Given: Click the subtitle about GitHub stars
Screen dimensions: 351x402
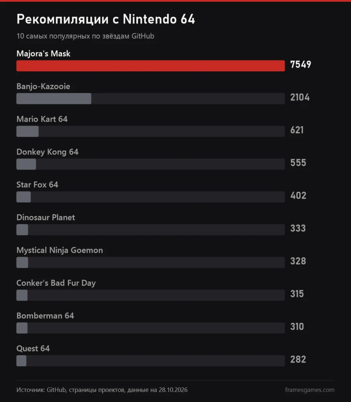Looking at the screenshot, I should 85,36.
